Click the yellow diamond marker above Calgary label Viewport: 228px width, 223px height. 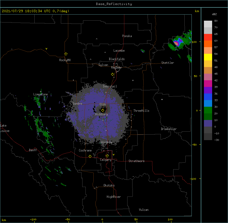tap(107, 156)
